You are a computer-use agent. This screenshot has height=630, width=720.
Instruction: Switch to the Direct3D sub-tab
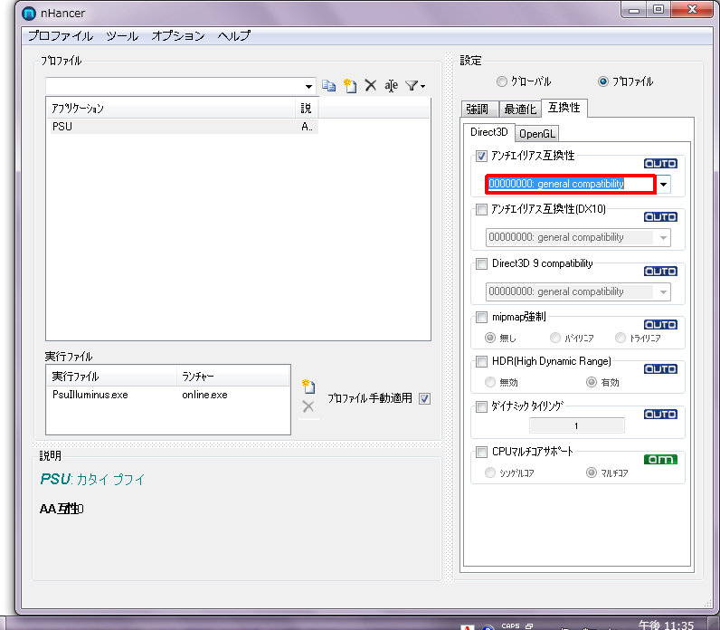(489, 132)
